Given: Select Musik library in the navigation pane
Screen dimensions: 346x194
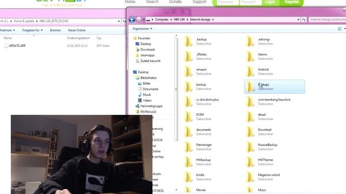Looking at the screenshot, I should click(x=147, y=95).
